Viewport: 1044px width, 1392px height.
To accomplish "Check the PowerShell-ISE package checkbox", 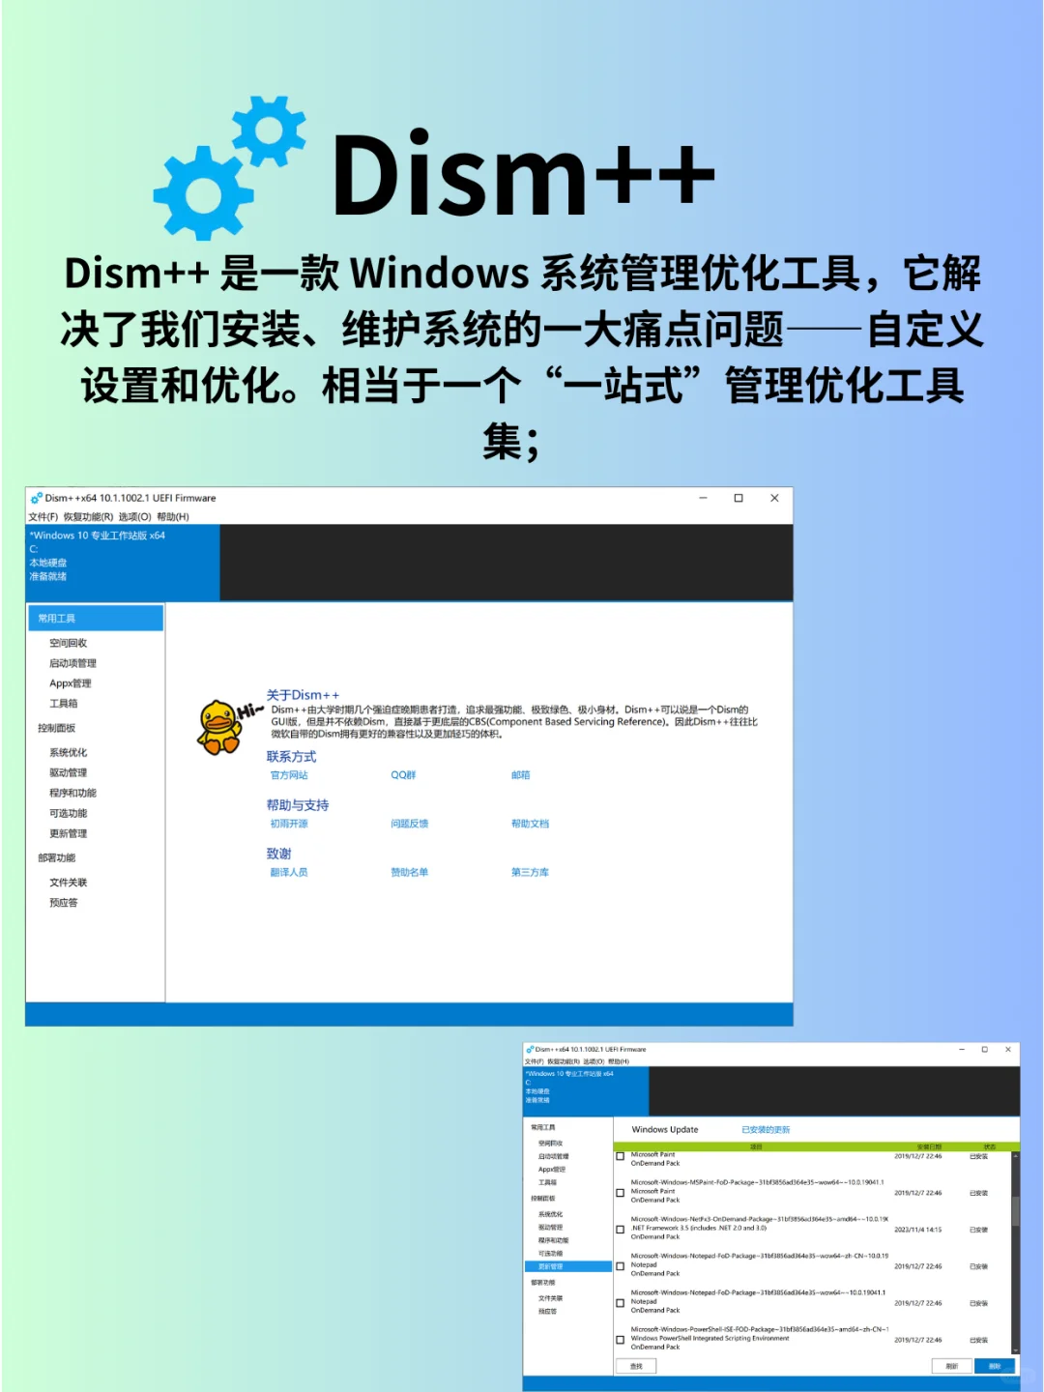I will coord(620,1340).
